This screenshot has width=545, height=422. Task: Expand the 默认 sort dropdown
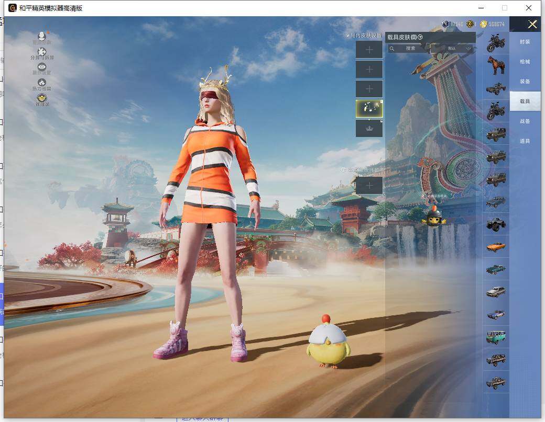[x=459, y=49]
